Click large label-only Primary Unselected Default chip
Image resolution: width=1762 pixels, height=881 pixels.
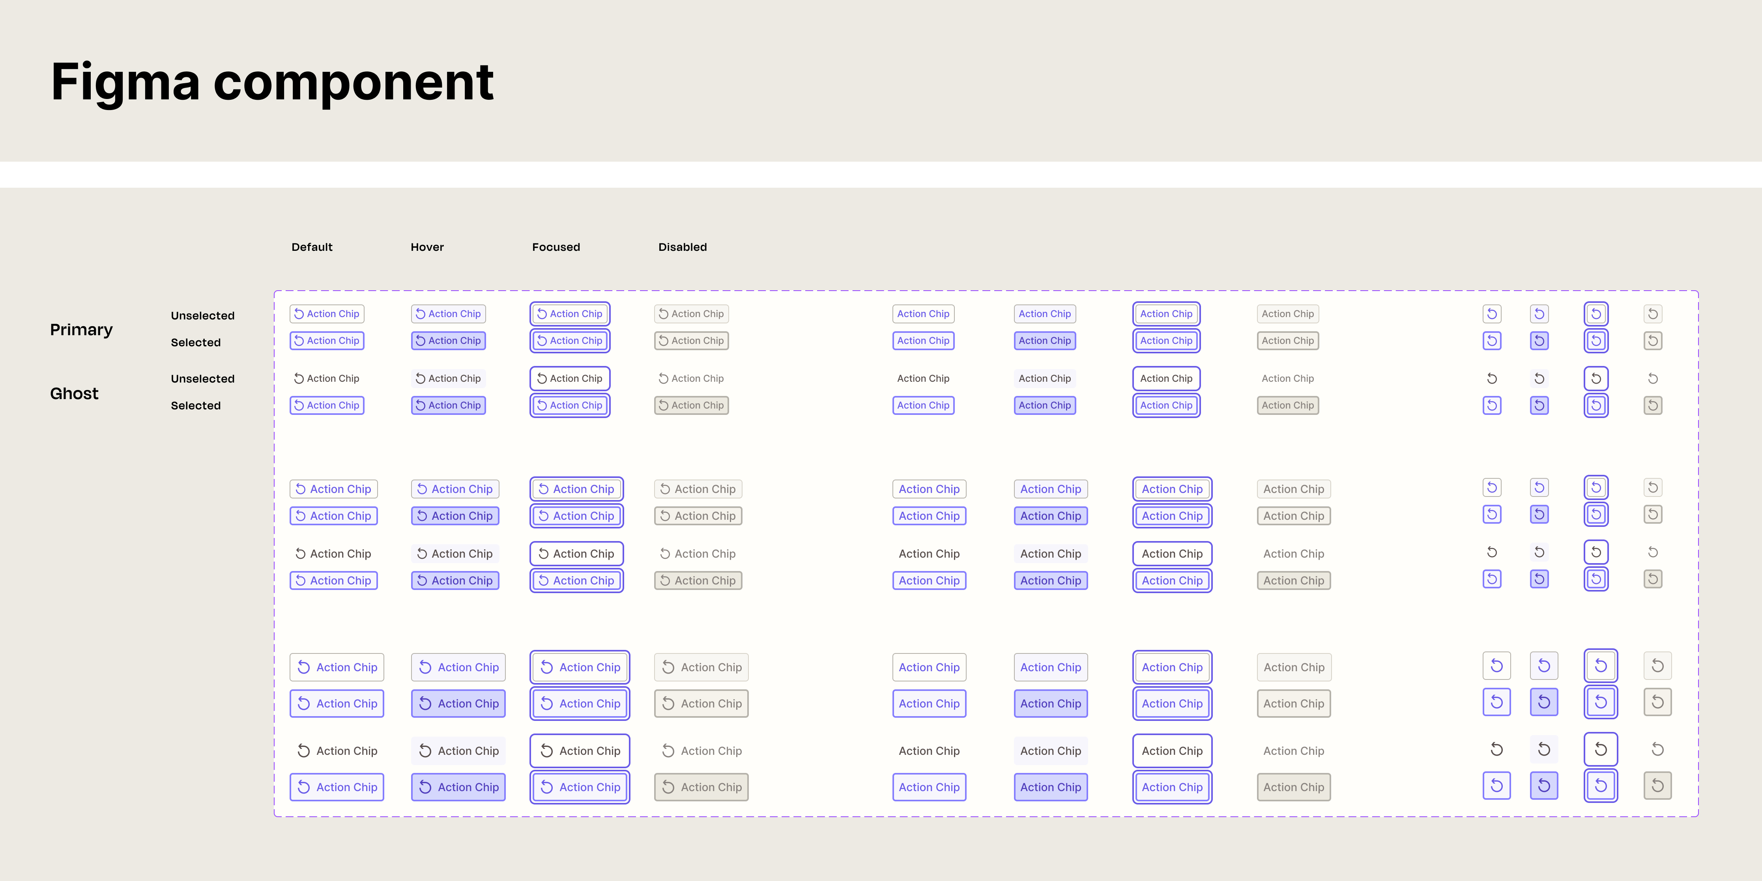coord(930,667)
